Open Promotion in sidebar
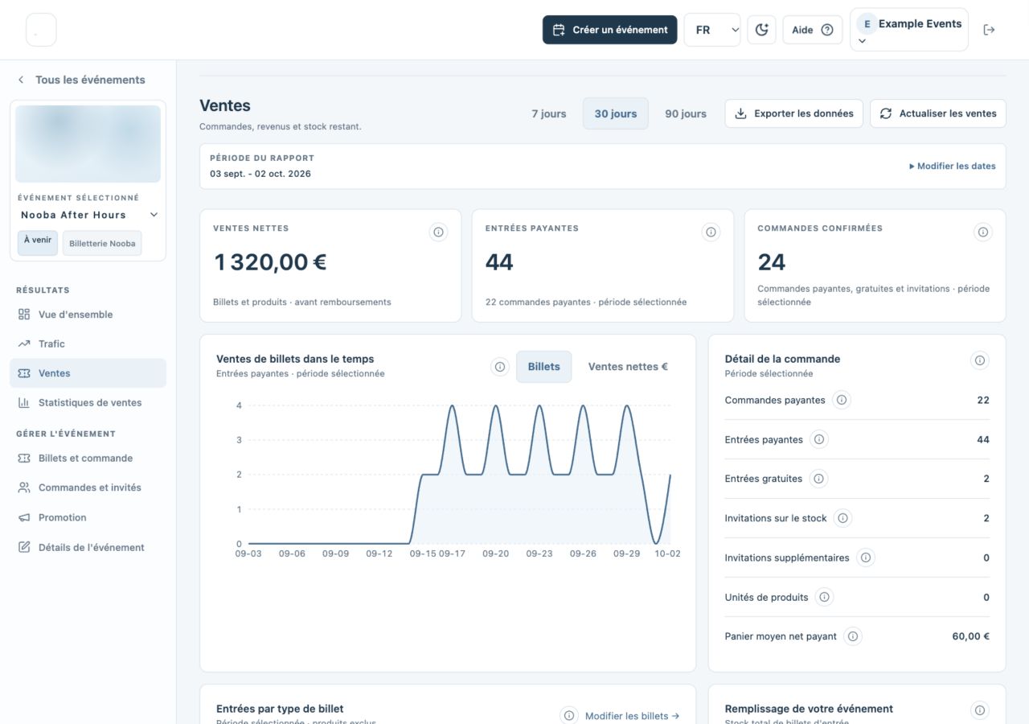Viewport: 1029px width, 724px height. coord(88,517)
